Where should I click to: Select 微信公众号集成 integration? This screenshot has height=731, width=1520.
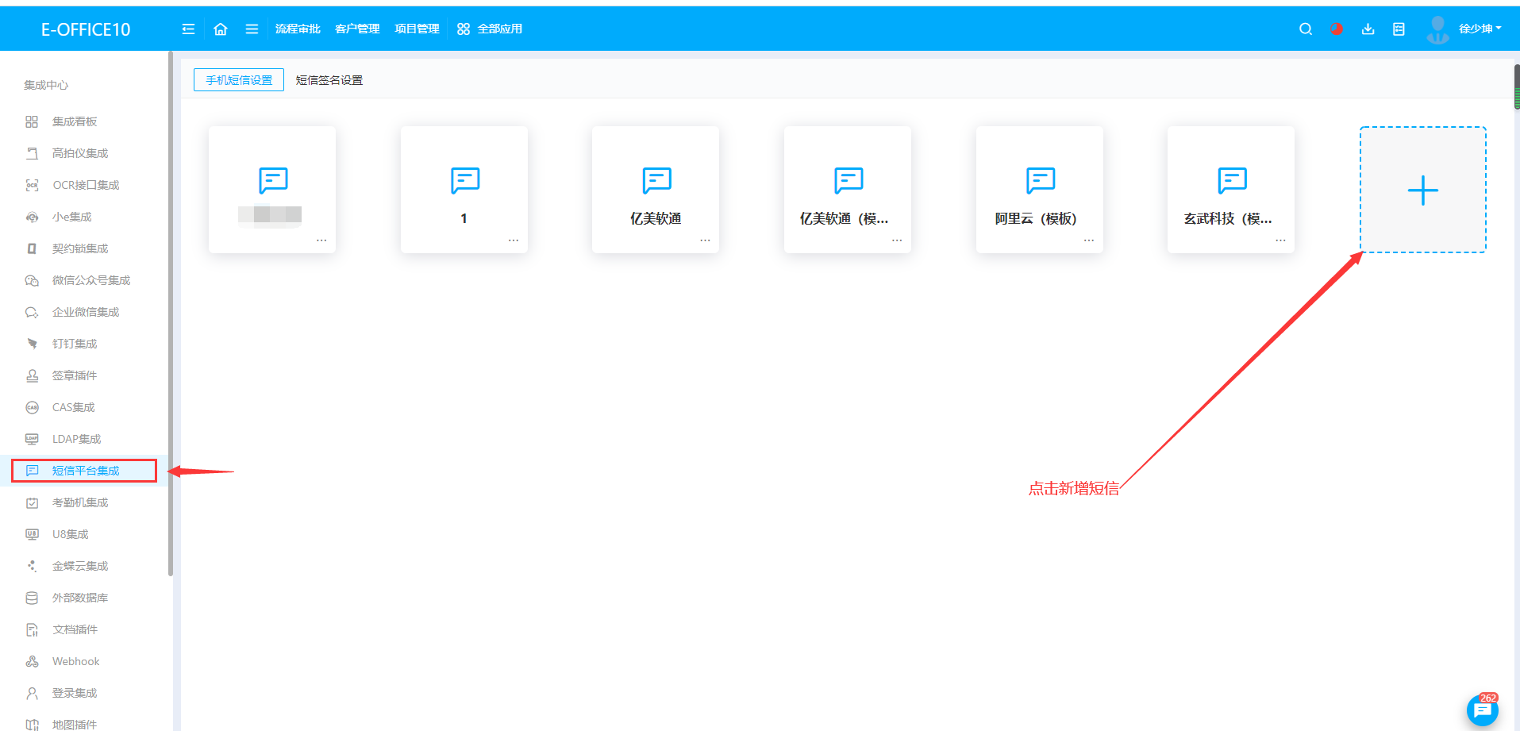90,279
